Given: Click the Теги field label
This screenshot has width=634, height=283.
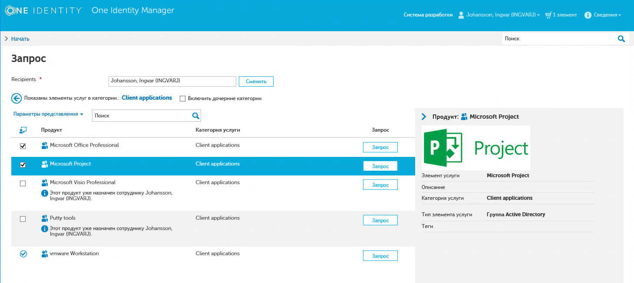Looking at the screenshot, I should (427, 226).
